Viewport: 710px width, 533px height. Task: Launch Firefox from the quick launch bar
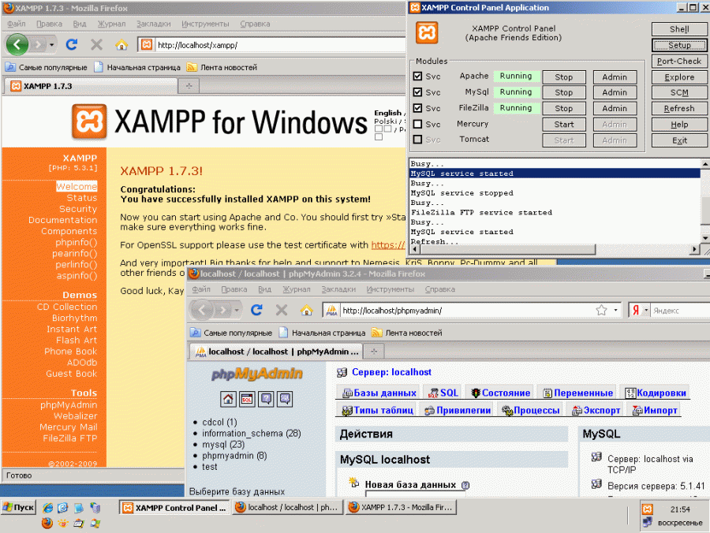pos(47,523)
